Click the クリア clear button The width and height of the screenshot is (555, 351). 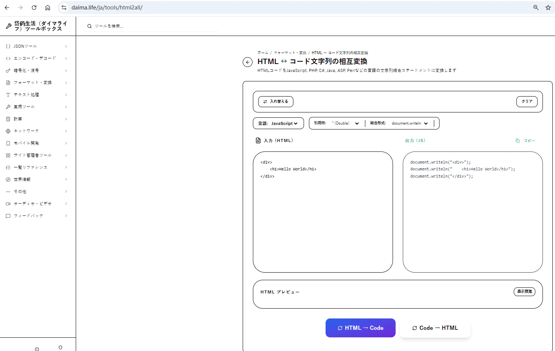click(x=527, y=101)
